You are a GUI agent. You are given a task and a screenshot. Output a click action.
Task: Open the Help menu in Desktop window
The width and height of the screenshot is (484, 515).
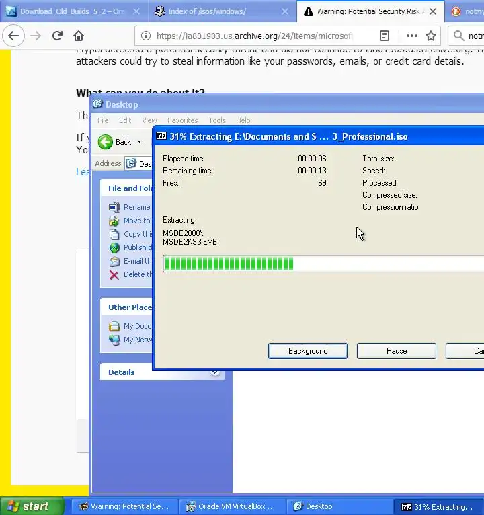pos(243,120)
